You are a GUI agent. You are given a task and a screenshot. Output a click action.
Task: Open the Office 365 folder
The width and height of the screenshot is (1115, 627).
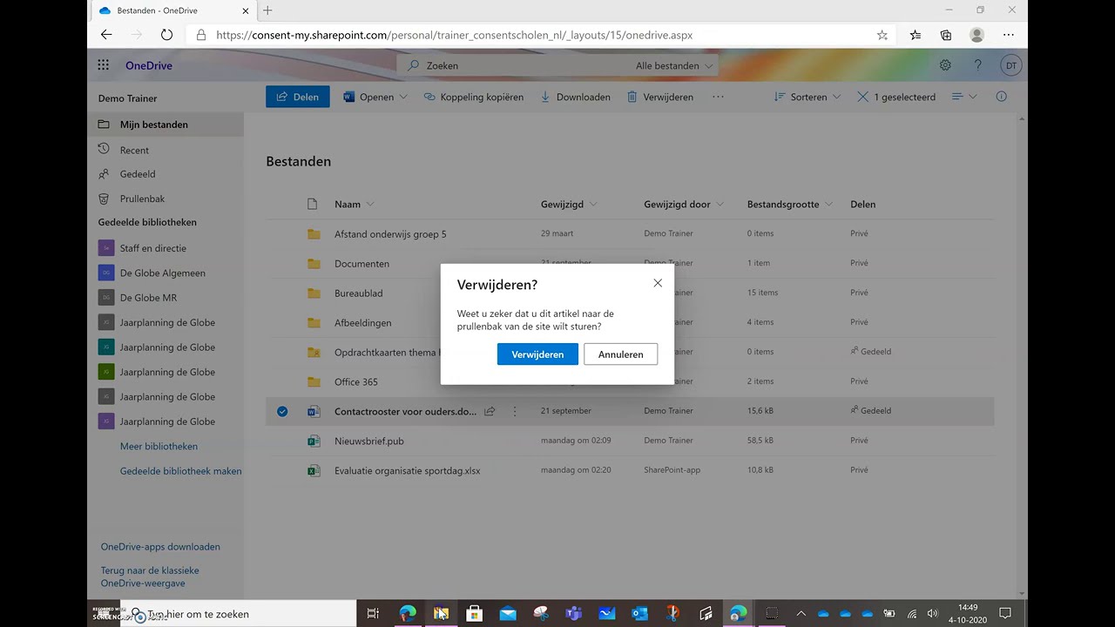coord(356,381)
